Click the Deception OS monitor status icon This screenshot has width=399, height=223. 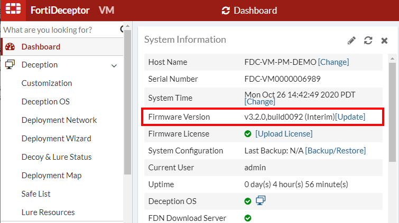tap(261, 201)
